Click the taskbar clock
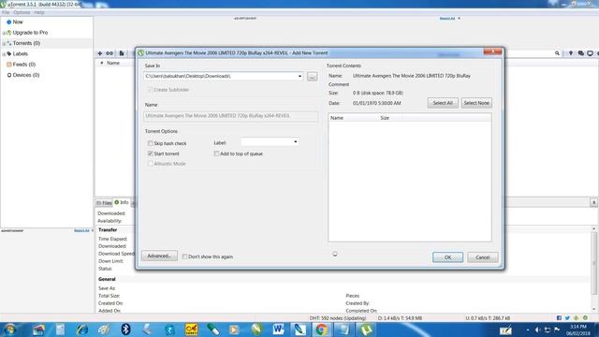The width and height of the screenshot is (599, 337). [578, 330]
